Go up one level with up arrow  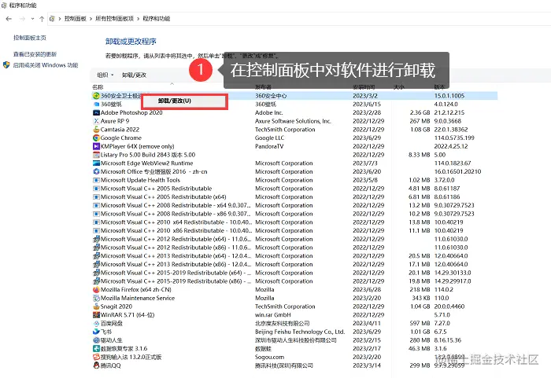42,19
